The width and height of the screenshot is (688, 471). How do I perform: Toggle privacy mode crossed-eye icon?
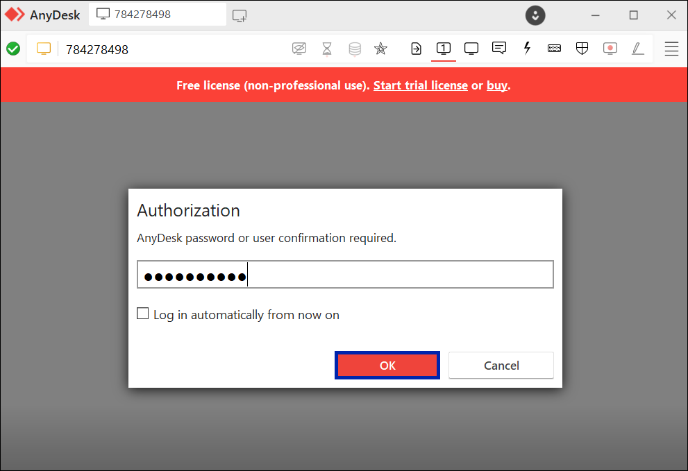click(299, 49)
